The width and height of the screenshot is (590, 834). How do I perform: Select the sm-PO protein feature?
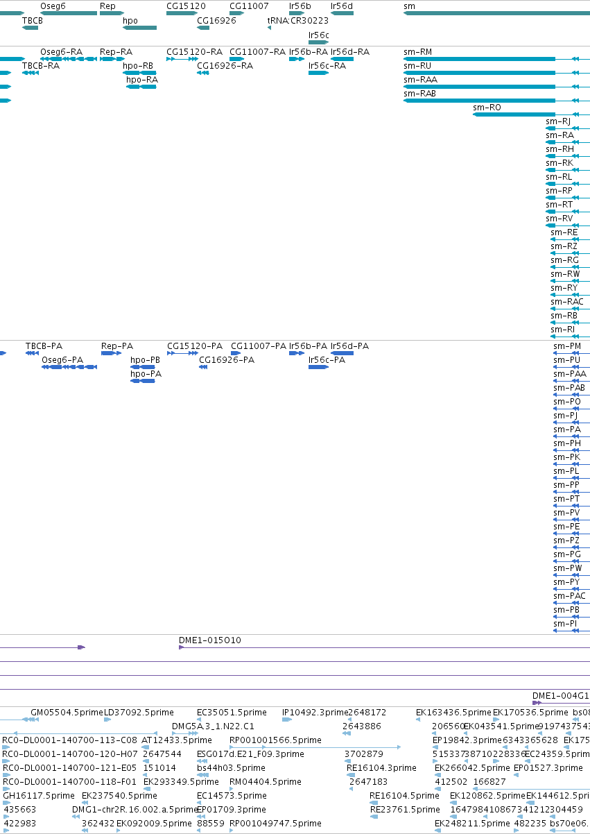(x=571, y=408)
